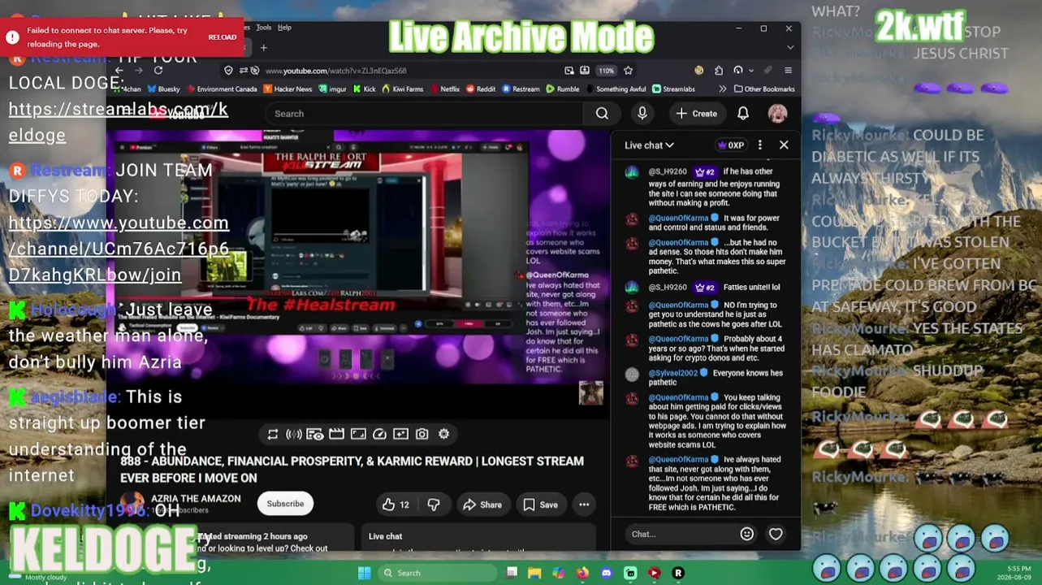The image size is (1042, 585).
Task: Open the emoji picker in chat box
Action: click(x=747, y=534)
